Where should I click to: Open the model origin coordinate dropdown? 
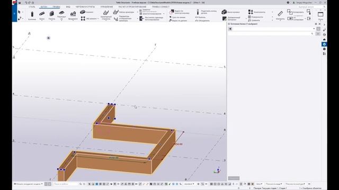(28, 184)
